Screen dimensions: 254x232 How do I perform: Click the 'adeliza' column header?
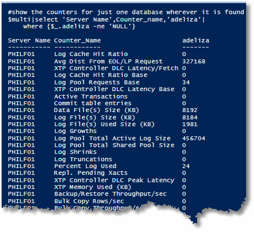coord(196,40)
